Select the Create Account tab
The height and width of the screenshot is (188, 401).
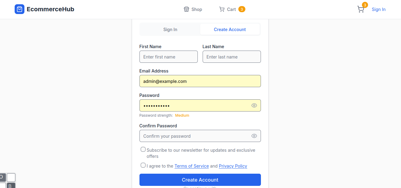(230, 30)
